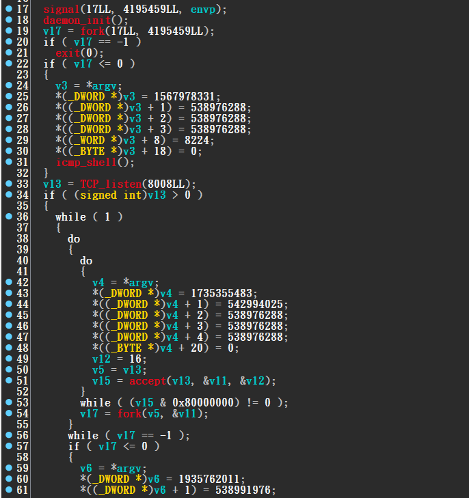Screen dimensions: 469x498
Task: Select the blue dot beside line 60
Action: [x=9, y=479]
